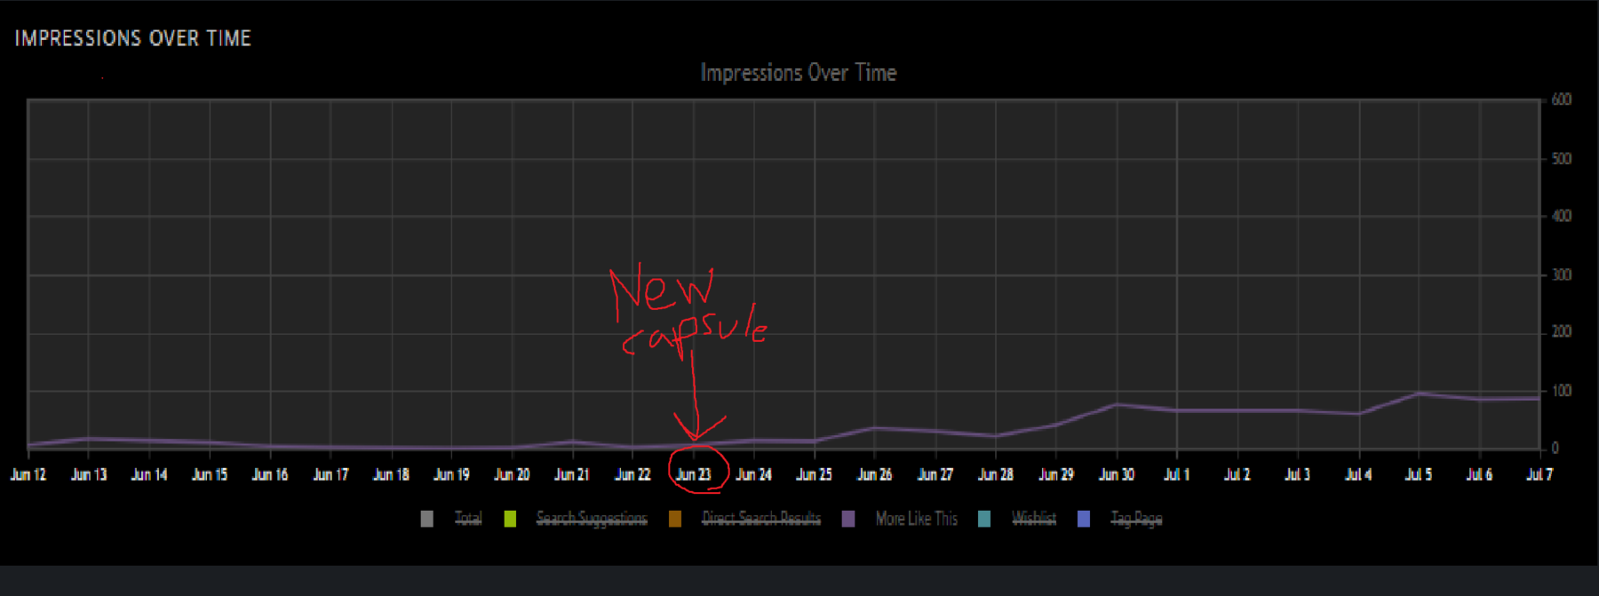Viewport: 1599px width, 596px height.
Task: Toggle the Wishlist legend entry
Action: 1034,519
